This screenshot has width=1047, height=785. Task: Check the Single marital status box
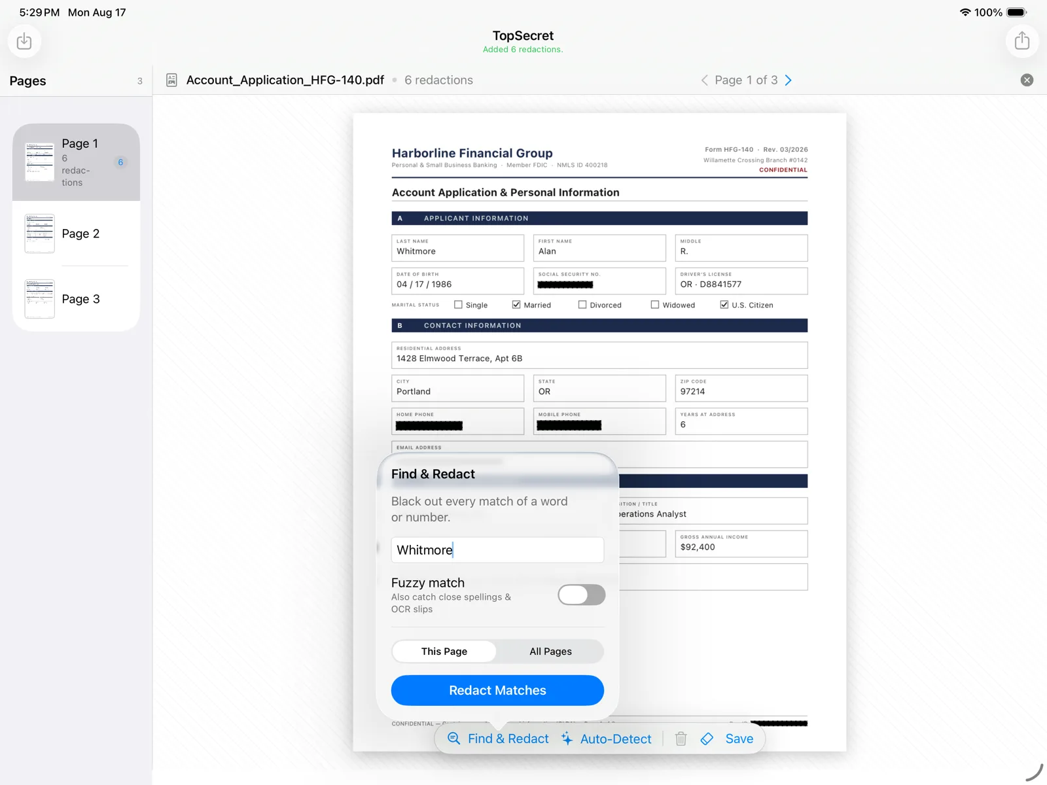pos(458,305)
